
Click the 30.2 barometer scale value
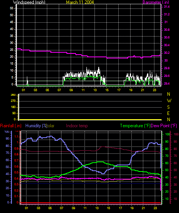[167, 53]
